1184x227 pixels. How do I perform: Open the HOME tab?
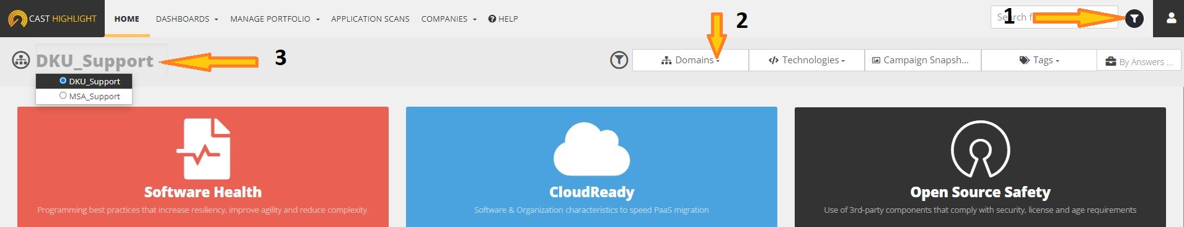click(127, 19)
